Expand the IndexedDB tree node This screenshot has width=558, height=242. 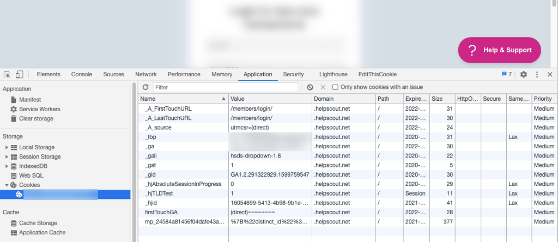7,166
